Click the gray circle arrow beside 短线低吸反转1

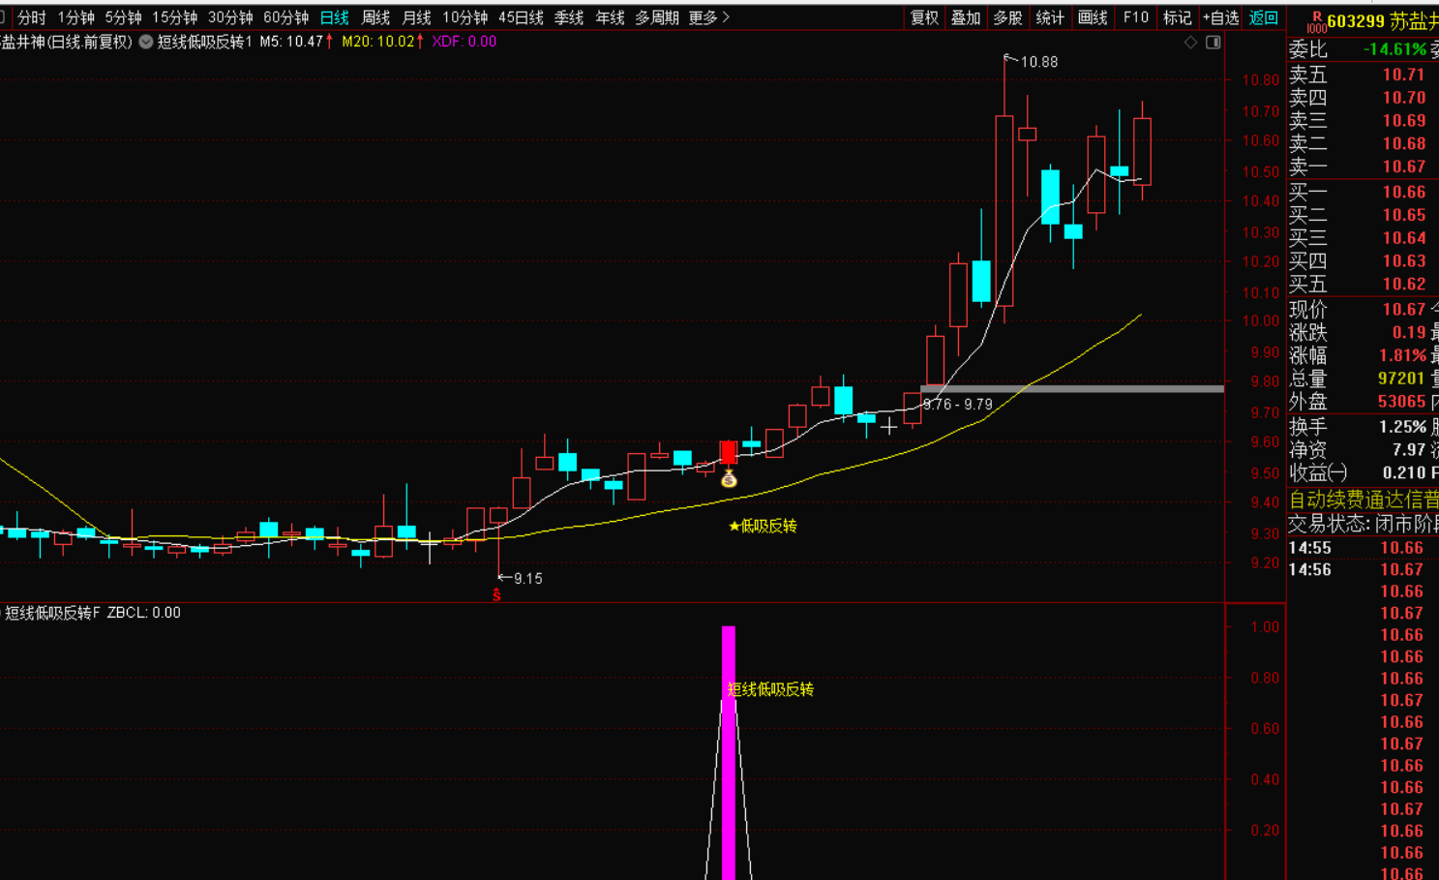click(146, 42)
